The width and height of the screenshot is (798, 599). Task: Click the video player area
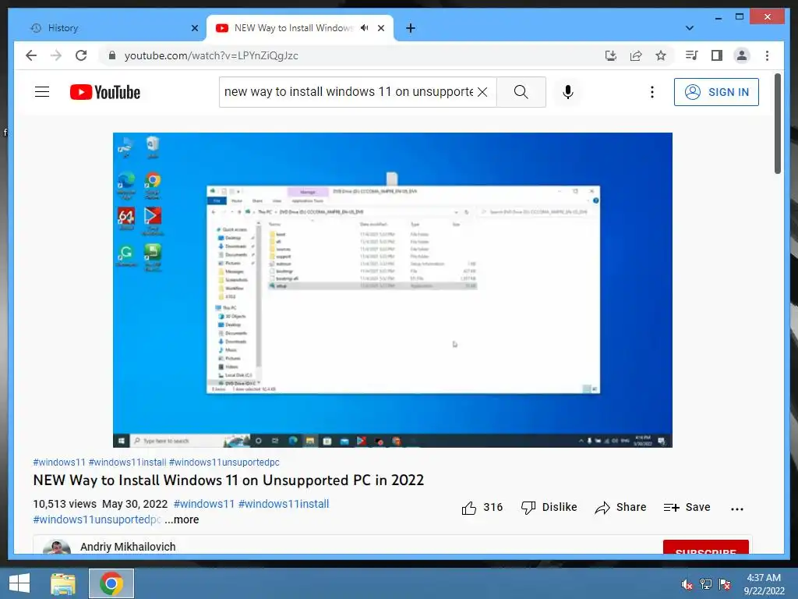[393, 290]
